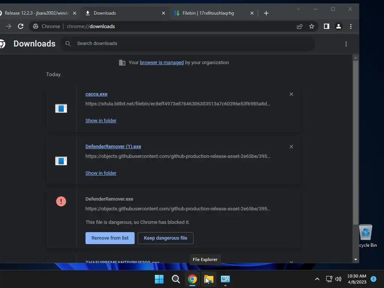
Task: Click the network icon in system tray
Action: coord(329,279)
